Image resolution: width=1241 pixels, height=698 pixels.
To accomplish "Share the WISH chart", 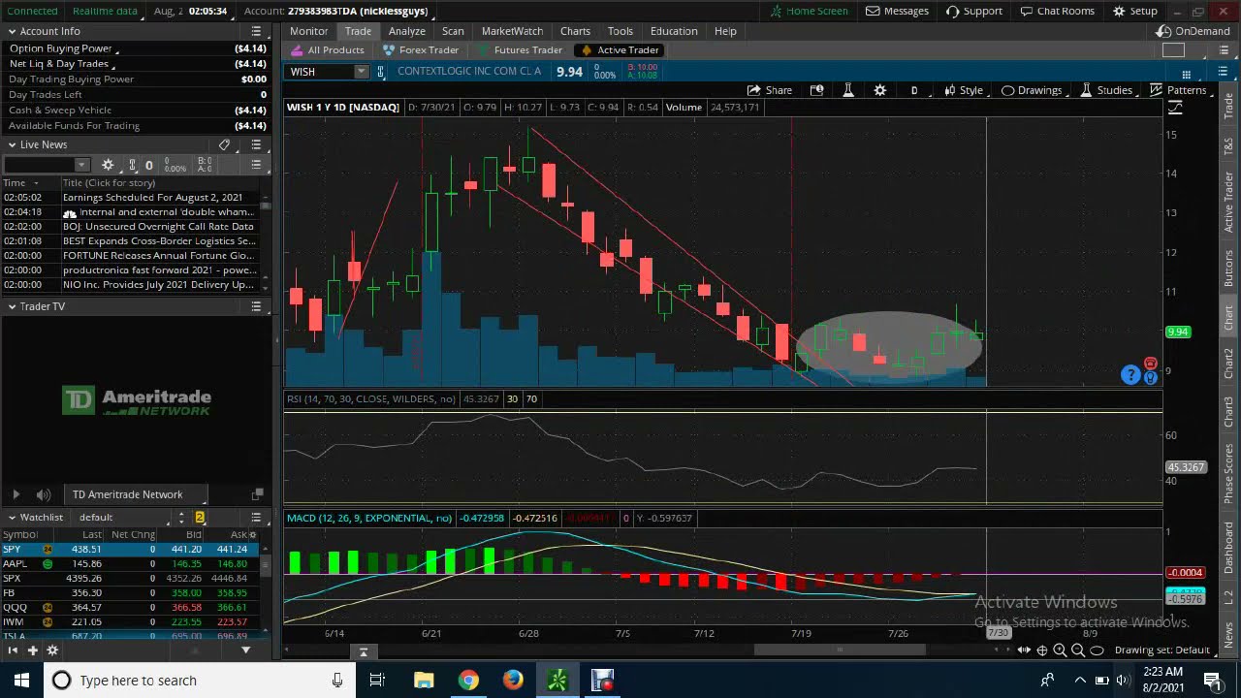I will [770, 90].
